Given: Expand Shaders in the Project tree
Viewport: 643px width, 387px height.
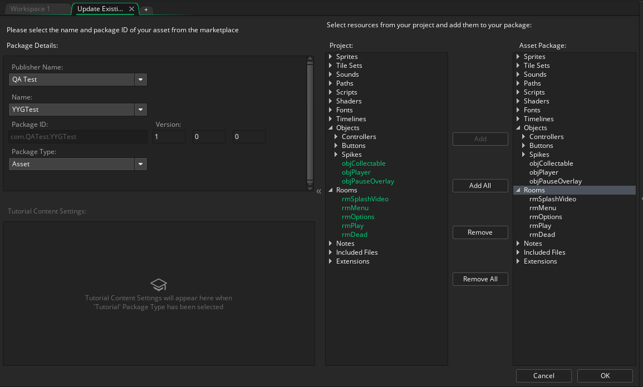Looking at the screenshot, I should (331, 101).
